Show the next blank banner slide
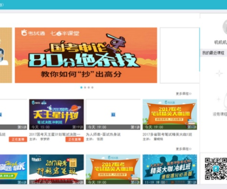The width and height of the screenshot is (227, 189). tap(180, 56)
